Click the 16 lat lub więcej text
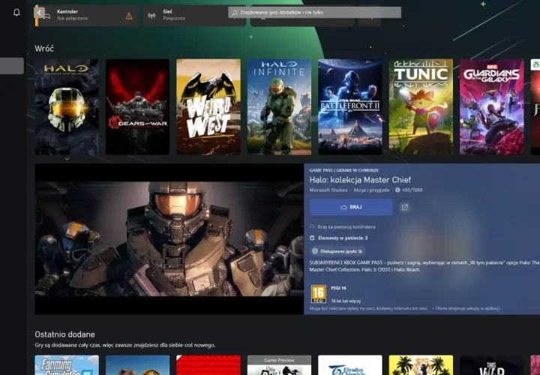The height and width of the screenshot is (375, 540). pyautogui.click(x=346, y=301)
